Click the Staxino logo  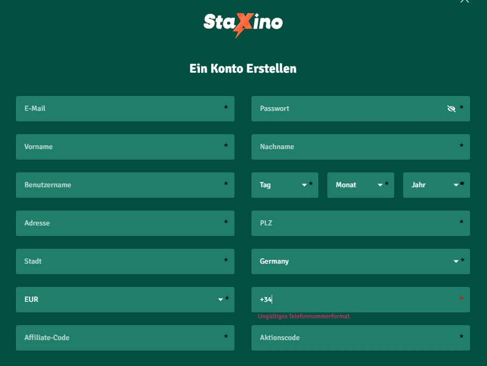(243, 25)
